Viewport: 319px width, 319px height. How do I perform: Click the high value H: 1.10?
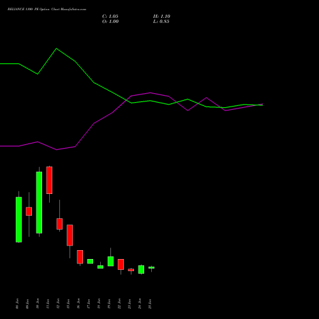(x=161, y=17)
